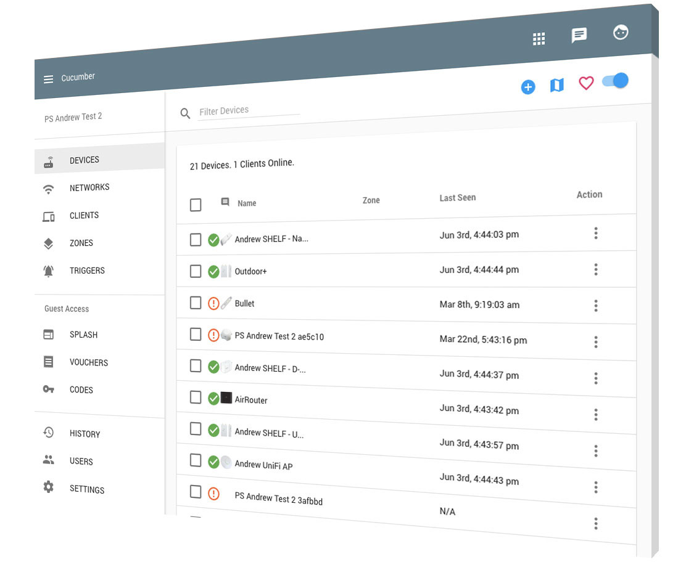Tick checkbox for AirRouter row
This screenshot has height=562, width=686.
(x=196, y=397)
